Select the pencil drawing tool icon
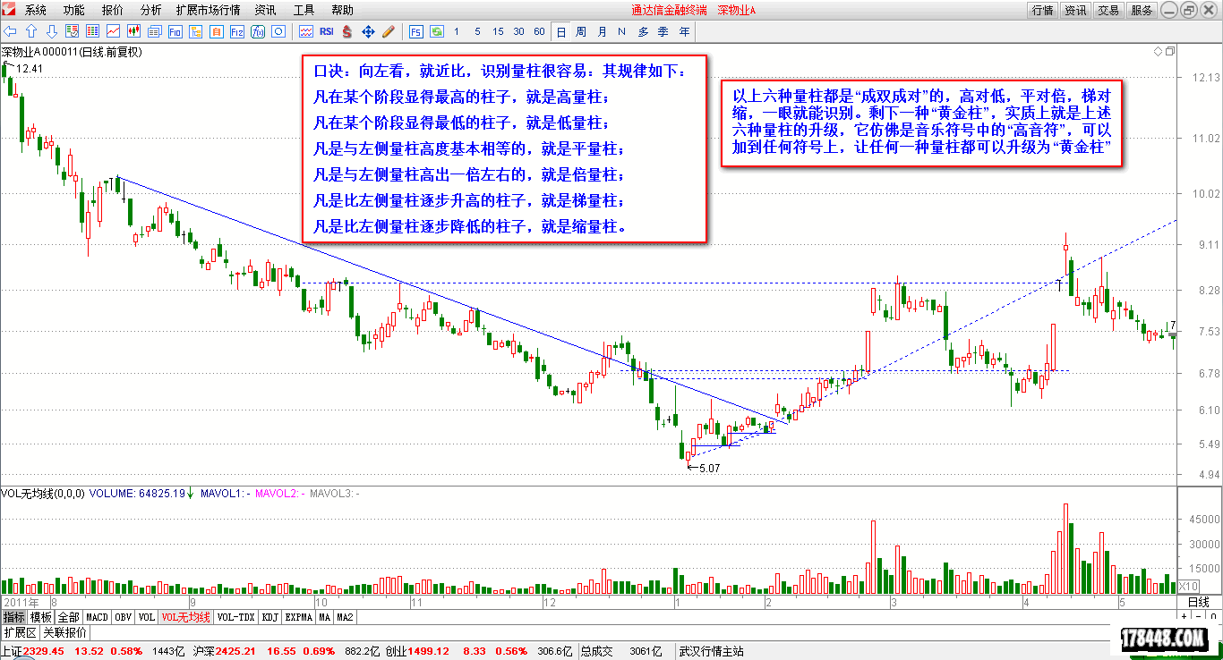The height and width of the screenshot is (660, 1223). [389, 31]
